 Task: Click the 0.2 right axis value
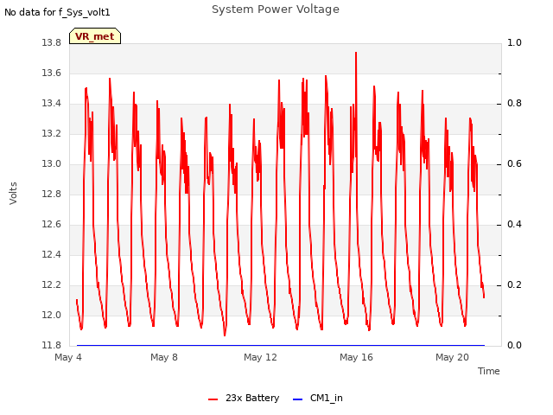(514, 285)
